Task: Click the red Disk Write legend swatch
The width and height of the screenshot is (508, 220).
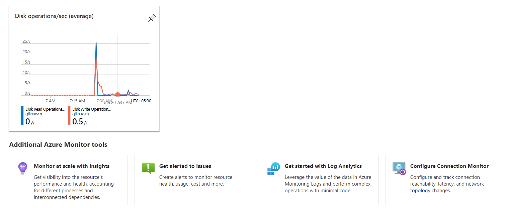Action: click(x=69, y=115)
